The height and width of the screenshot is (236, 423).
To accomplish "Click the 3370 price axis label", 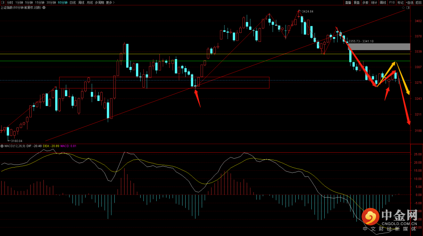I will [418, 36].
